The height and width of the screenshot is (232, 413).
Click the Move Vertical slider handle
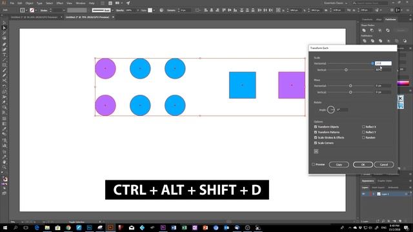pos(350,92)
